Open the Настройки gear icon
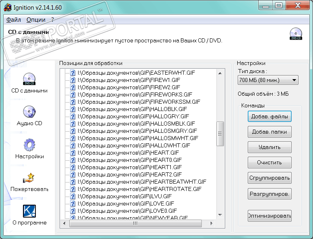 click(x=29, y=145)
